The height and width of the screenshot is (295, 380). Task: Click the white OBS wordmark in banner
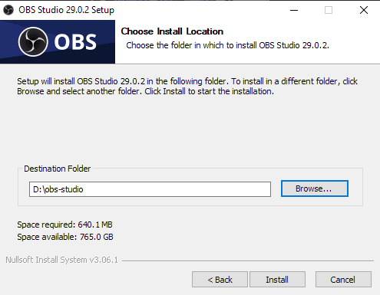[x=75, y=42]
